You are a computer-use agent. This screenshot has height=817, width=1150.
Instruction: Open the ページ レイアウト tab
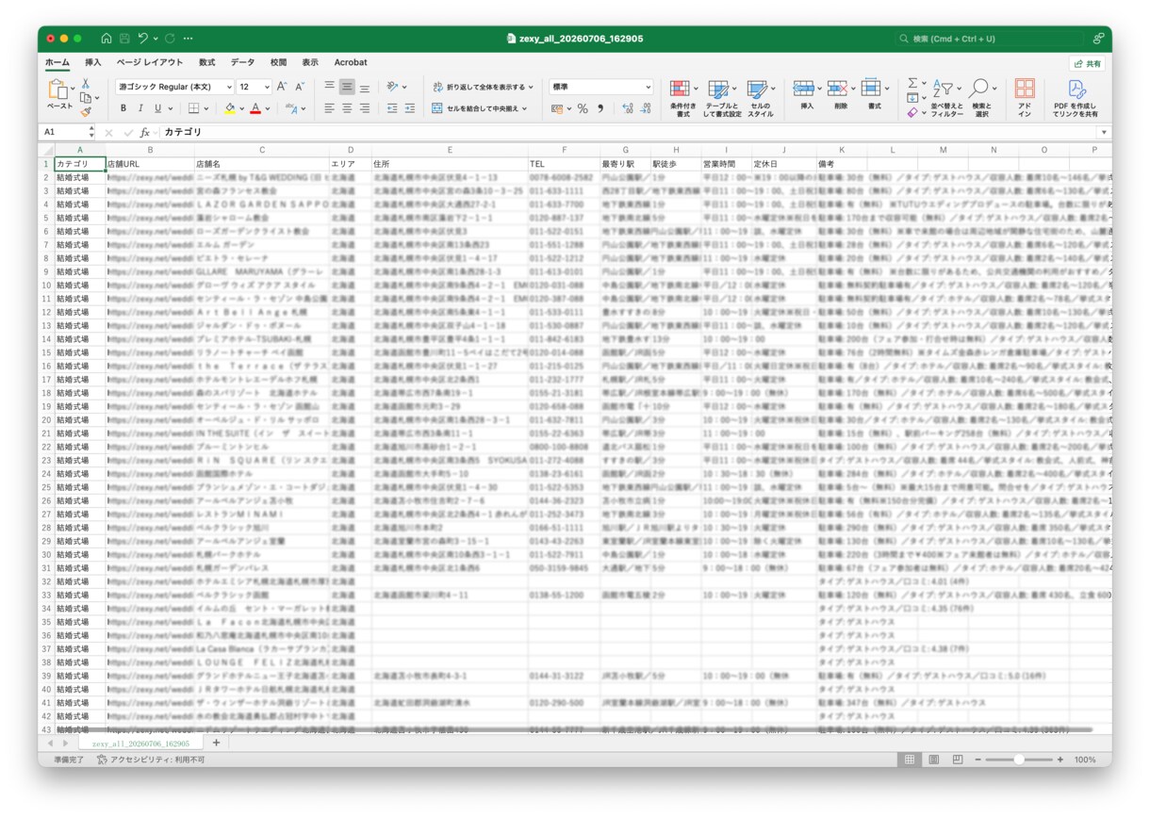pyautogui.click(x=150, y=62)
